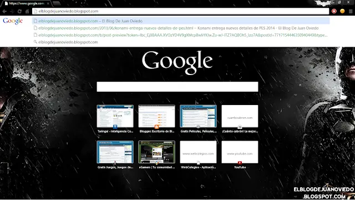Click the '¡Cuánto cabrón! La mejor...' label
The image size is (355, 200).
pyautogui.click(x=240, y=131)
